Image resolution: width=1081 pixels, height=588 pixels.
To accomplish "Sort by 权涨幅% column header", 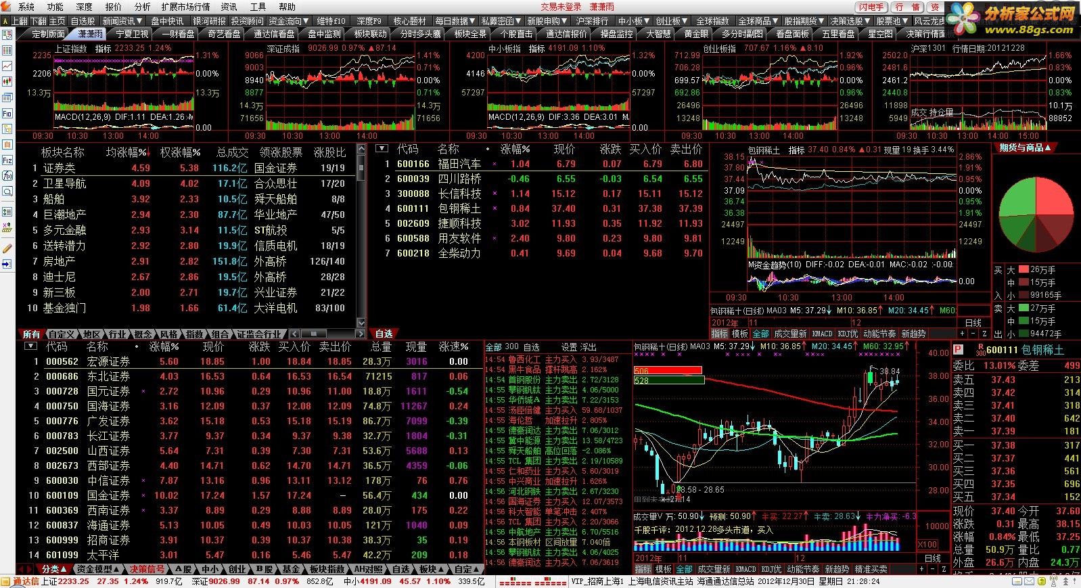I will (180, 153).
